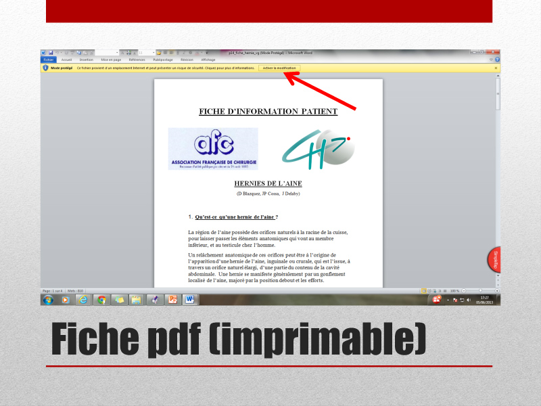Click the network tray icon
The image size is (541, 406).
point(462,300)
